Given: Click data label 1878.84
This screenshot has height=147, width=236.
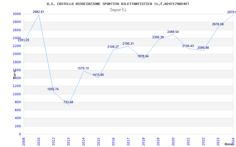Looking at the screenshot, I should (143, 56).
